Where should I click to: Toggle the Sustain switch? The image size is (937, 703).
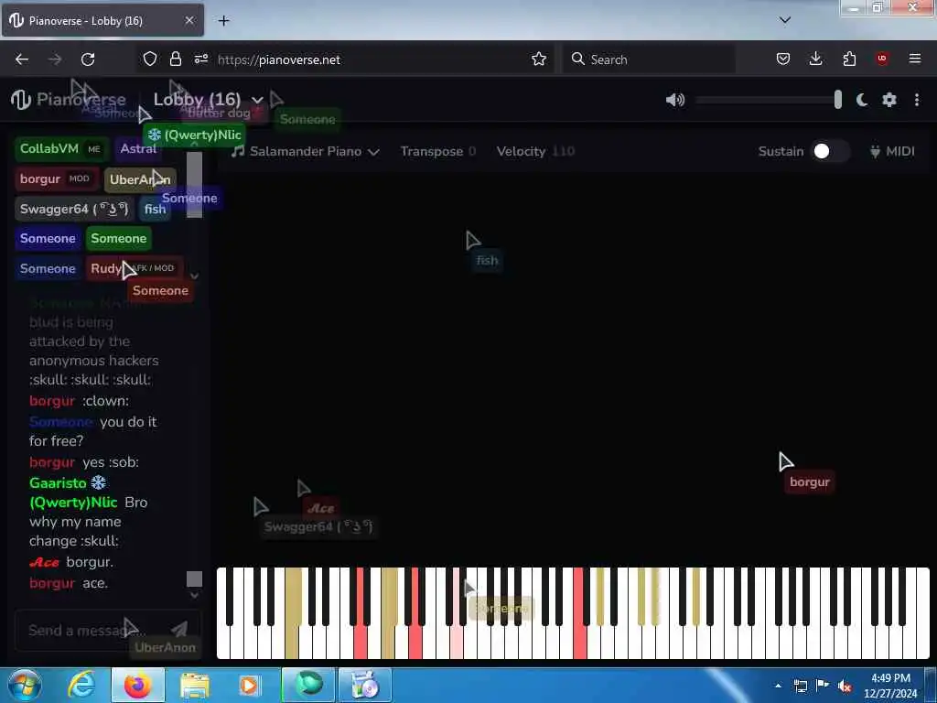(829, 151)
